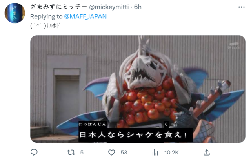Open the blue bottle profile avatar
This screenshot has height=158, width=251.
(15, 13)
